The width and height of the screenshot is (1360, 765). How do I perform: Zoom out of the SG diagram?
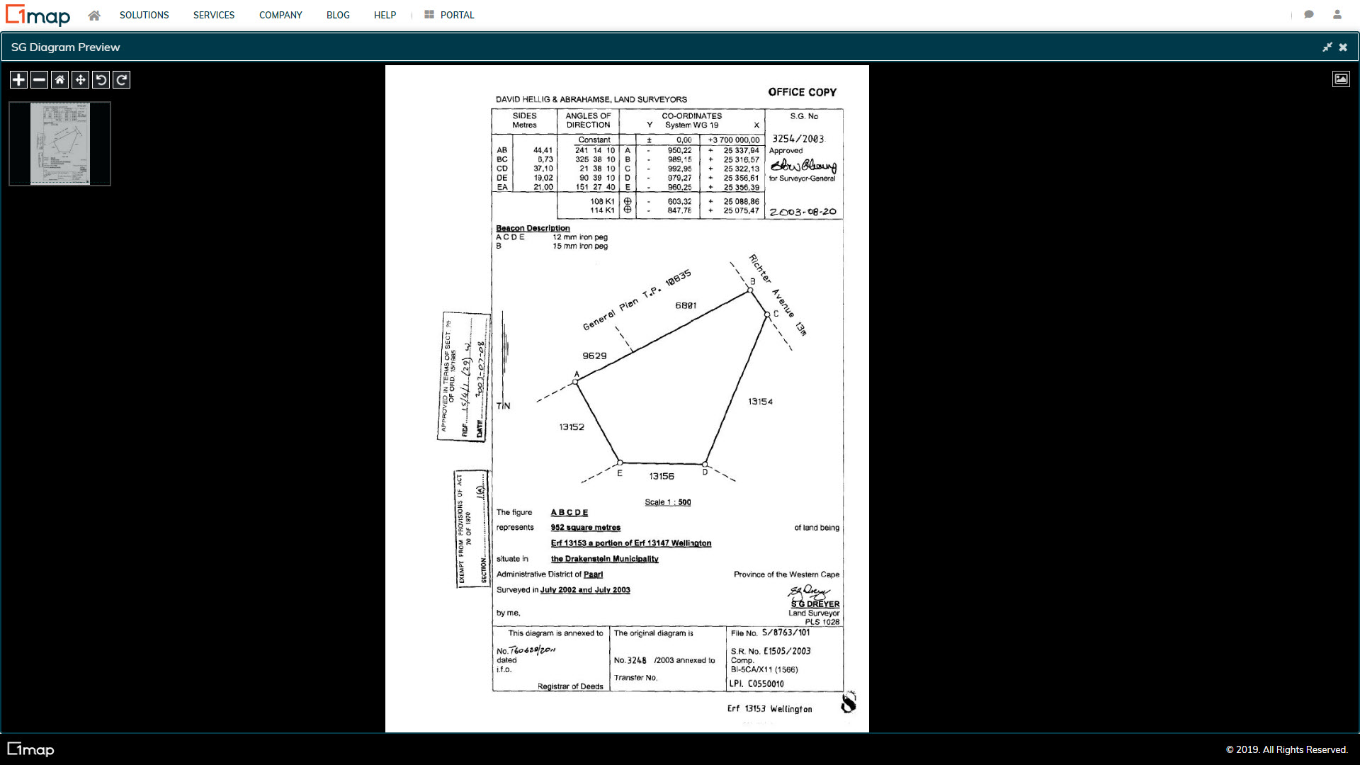pos(39,80)
